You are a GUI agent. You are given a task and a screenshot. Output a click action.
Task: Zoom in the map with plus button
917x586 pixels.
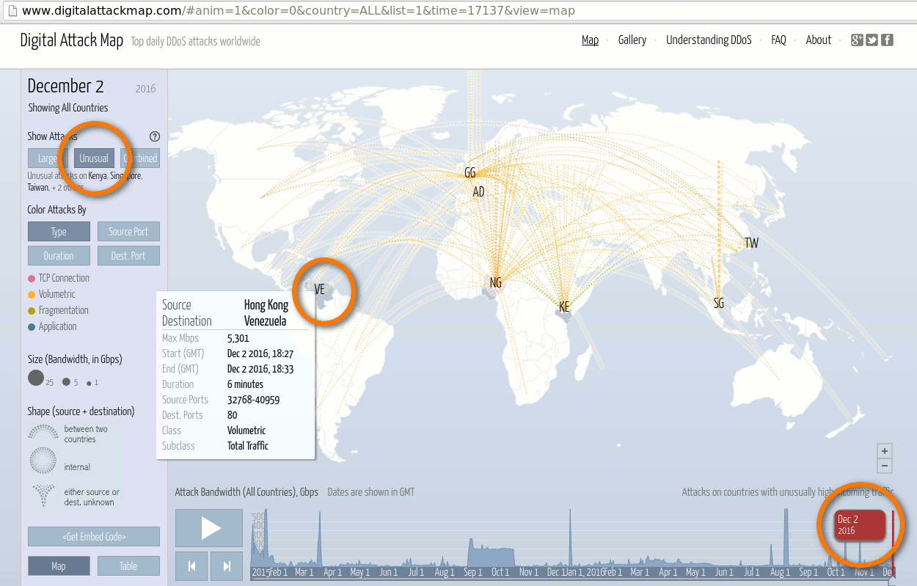click(x=885, y=451)
